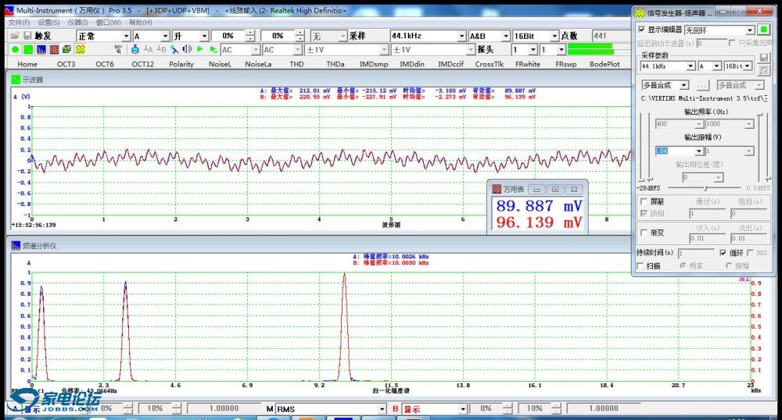782x420 pixels.
Task: Open the trigger source A dropdown
Action: click(x=165, y=36)
